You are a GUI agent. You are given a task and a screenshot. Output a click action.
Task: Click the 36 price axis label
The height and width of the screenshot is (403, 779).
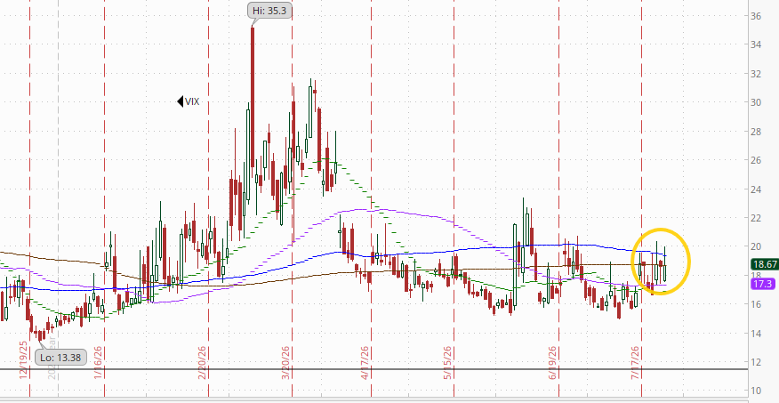coord(756,16)
